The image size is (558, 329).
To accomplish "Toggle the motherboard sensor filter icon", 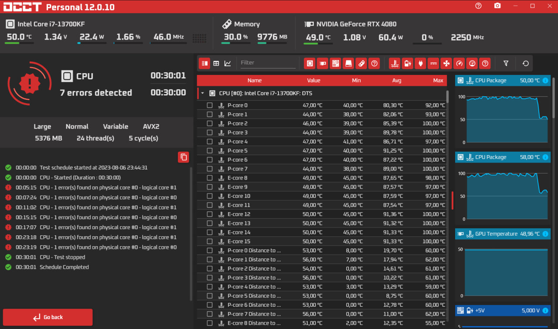I will click(335, 63).
